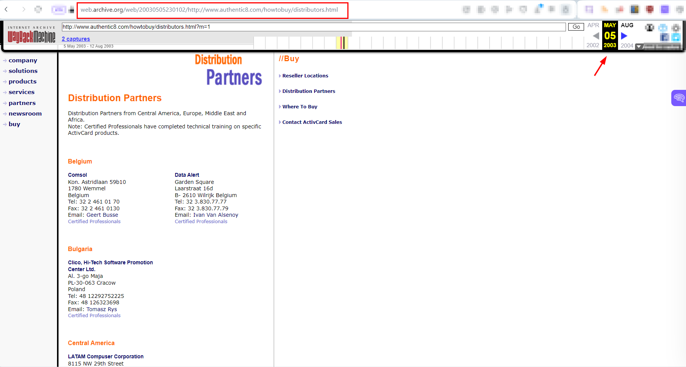Open the partners menu item

pyautogui.click(x=22, y=103)
